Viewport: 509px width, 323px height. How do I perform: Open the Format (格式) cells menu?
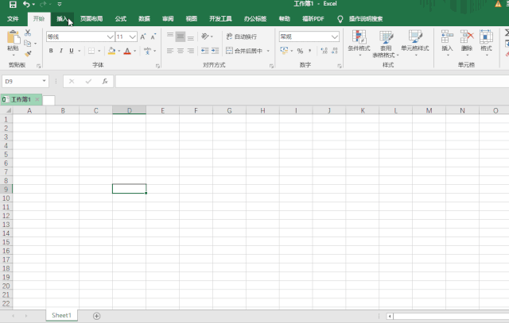click(486, 43)
